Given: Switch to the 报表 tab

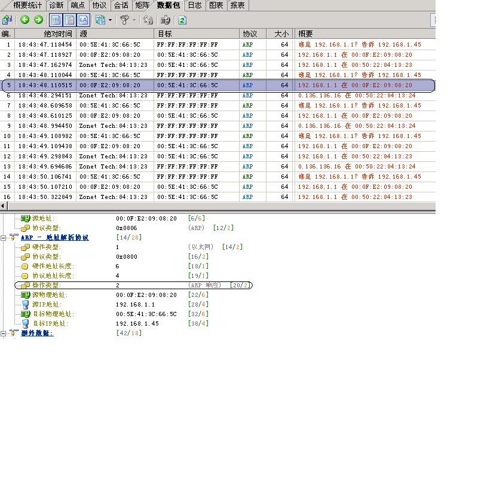Looking at the screenshot, I should 237,5.
